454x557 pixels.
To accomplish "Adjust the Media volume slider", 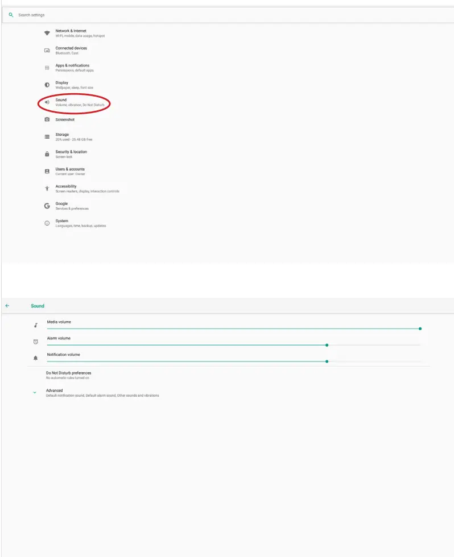I will coord(234,329).
